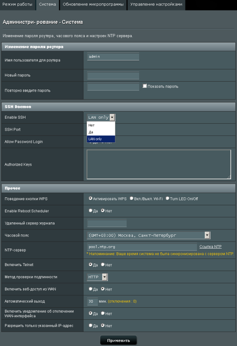Click the SSH Port label

coord(12,129)
